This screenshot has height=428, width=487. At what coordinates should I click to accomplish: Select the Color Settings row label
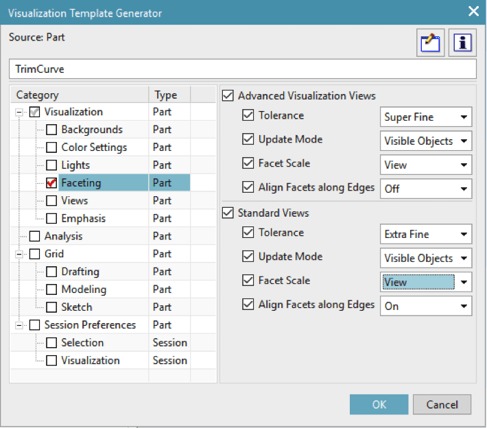tap(94, 147)
